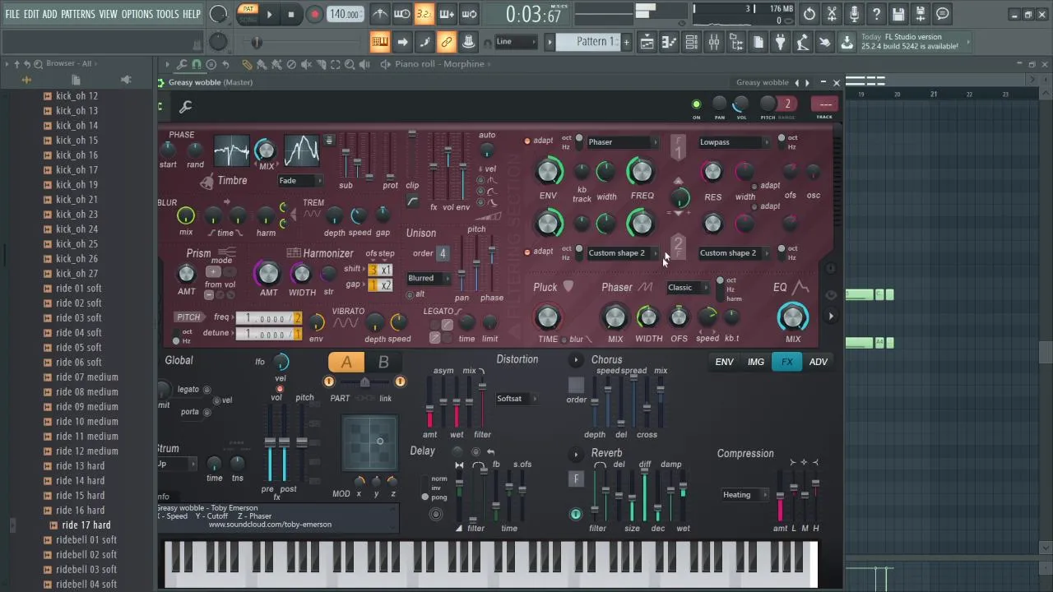Click the piano roll delete tool icon
This screenshot has height=592, width=1053.
click(291, 64)
